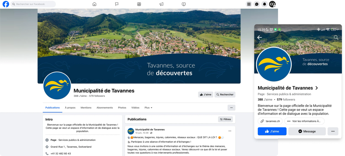345x156 pixels.
Task: Click 388 J'aime count under the desktop title
Action: 80,96
